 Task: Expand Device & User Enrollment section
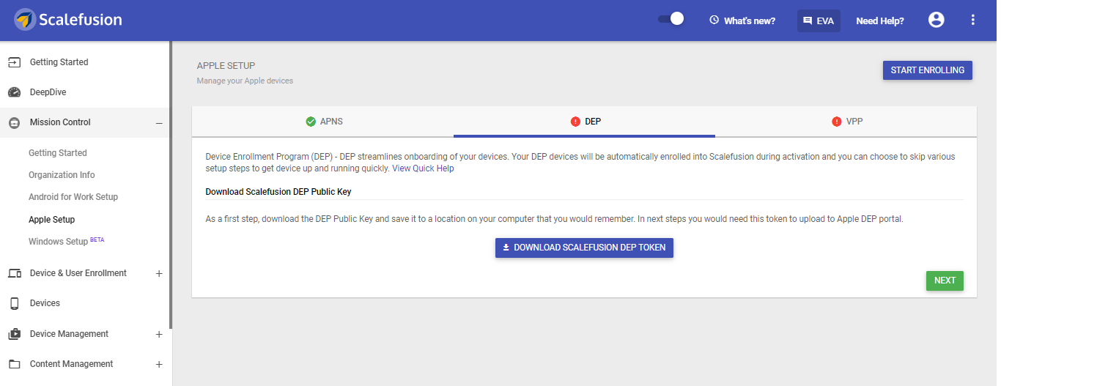pos(159,273)
